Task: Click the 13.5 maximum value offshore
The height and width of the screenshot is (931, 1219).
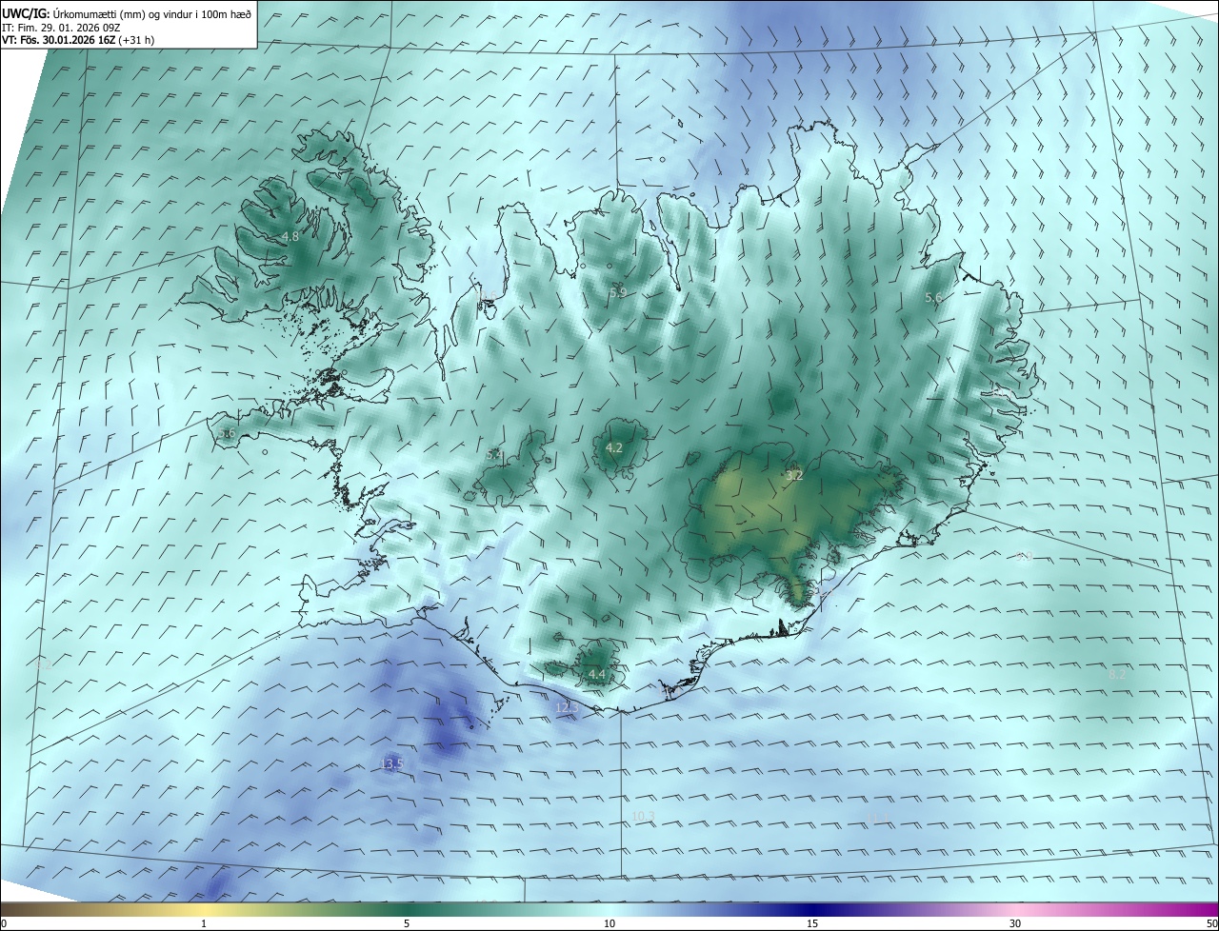Action: click(x=391, y=763)
